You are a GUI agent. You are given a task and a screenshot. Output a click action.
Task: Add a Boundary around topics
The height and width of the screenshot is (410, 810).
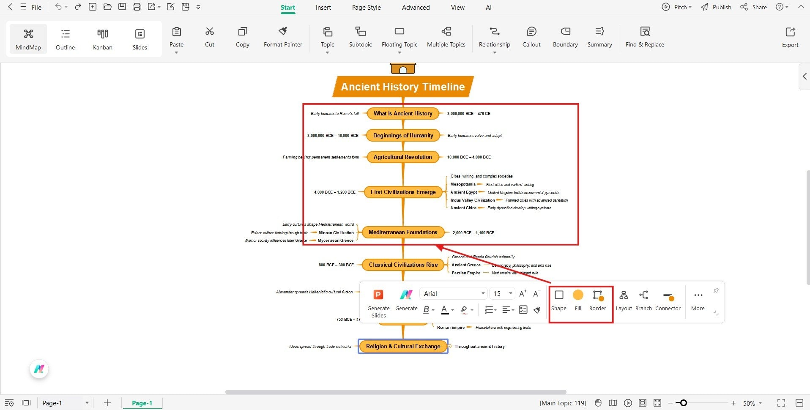click(564, 37)
